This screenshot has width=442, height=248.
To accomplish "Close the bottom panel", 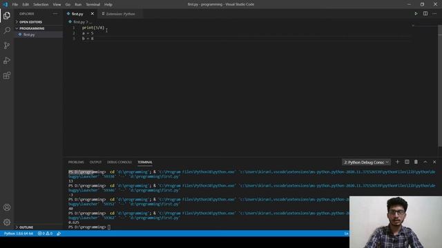I will (x=434, y=162).
